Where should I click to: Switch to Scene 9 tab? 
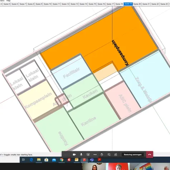coord(39,4)
